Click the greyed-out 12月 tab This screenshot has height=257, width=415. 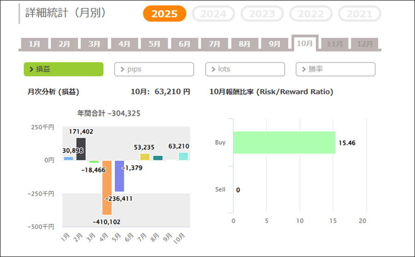coord(365,44)
